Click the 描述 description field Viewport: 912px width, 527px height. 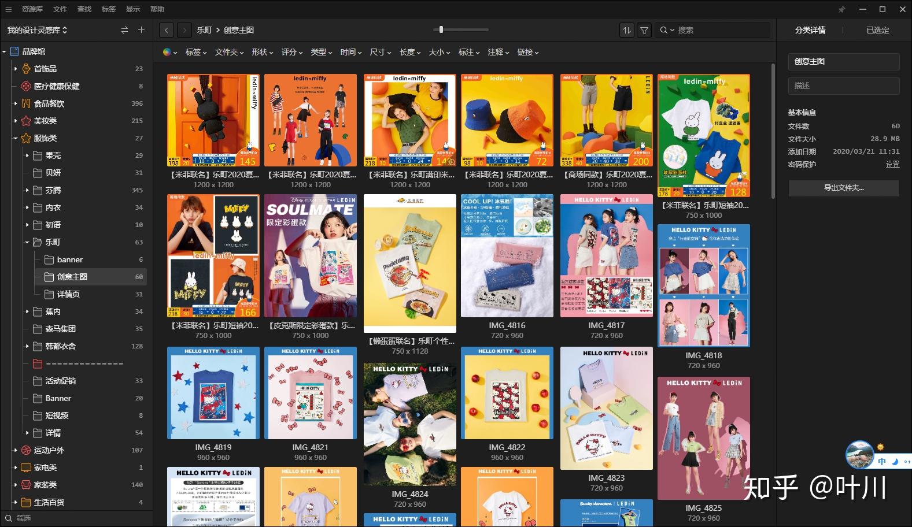coord(844,86)
